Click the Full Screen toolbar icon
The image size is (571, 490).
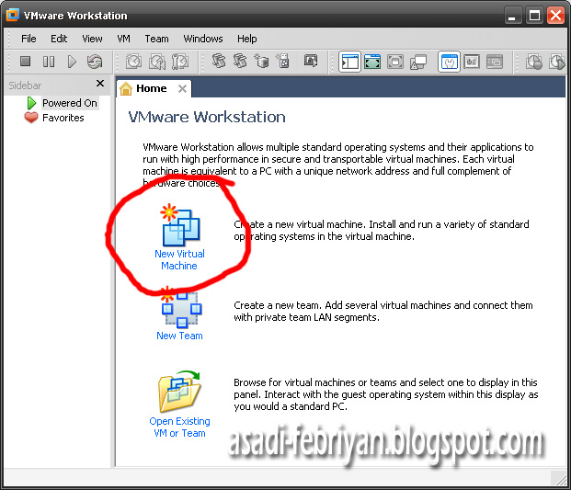pos(395,62)
